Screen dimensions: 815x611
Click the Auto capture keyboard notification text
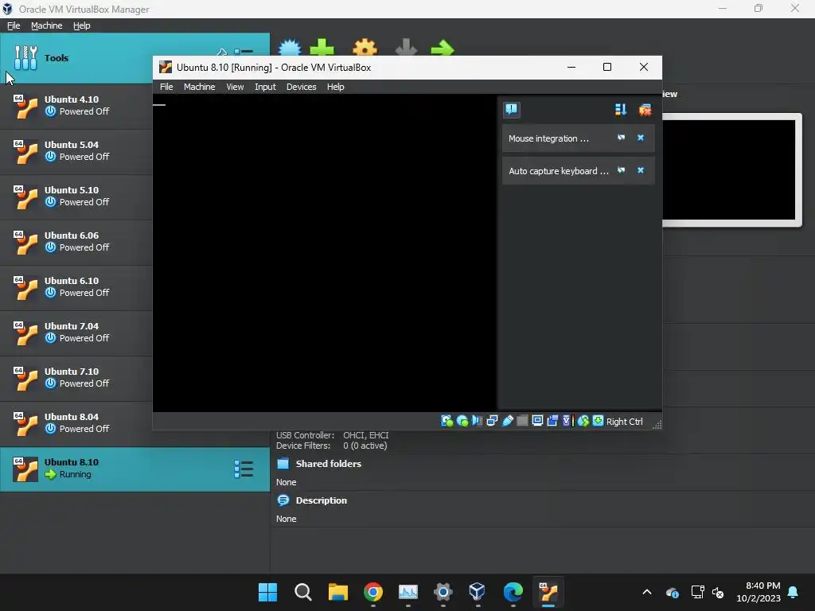point(558,171)
